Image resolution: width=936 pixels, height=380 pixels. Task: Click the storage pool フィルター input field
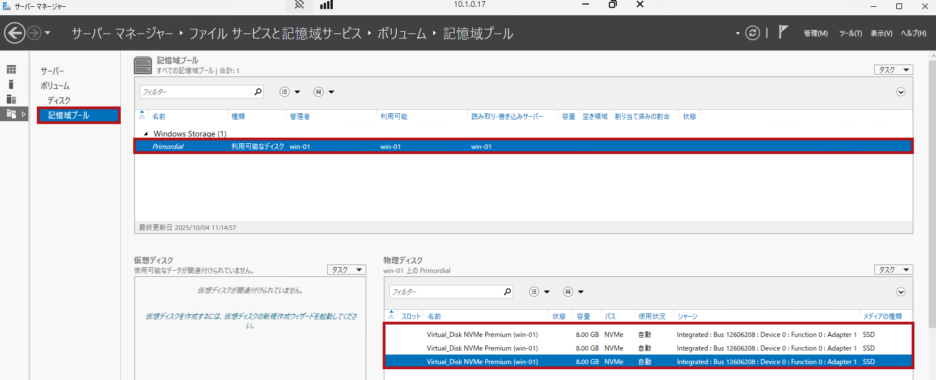196,92
